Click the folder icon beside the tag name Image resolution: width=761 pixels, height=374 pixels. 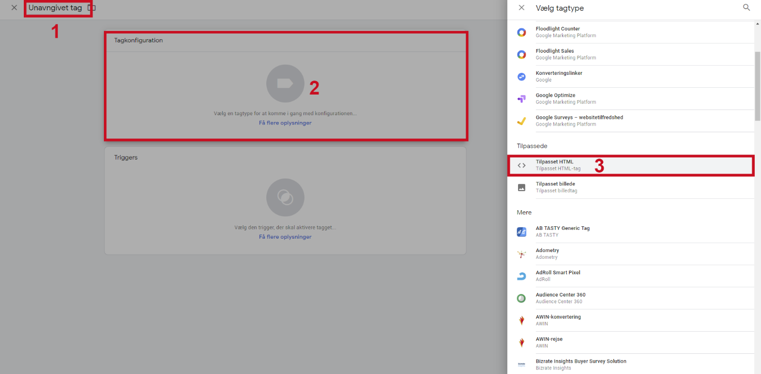tap(92, 8)
